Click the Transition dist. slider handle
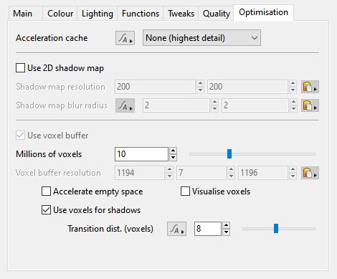Screen dimensions: 337x279 pyautogui.click(x=276, y=228)
